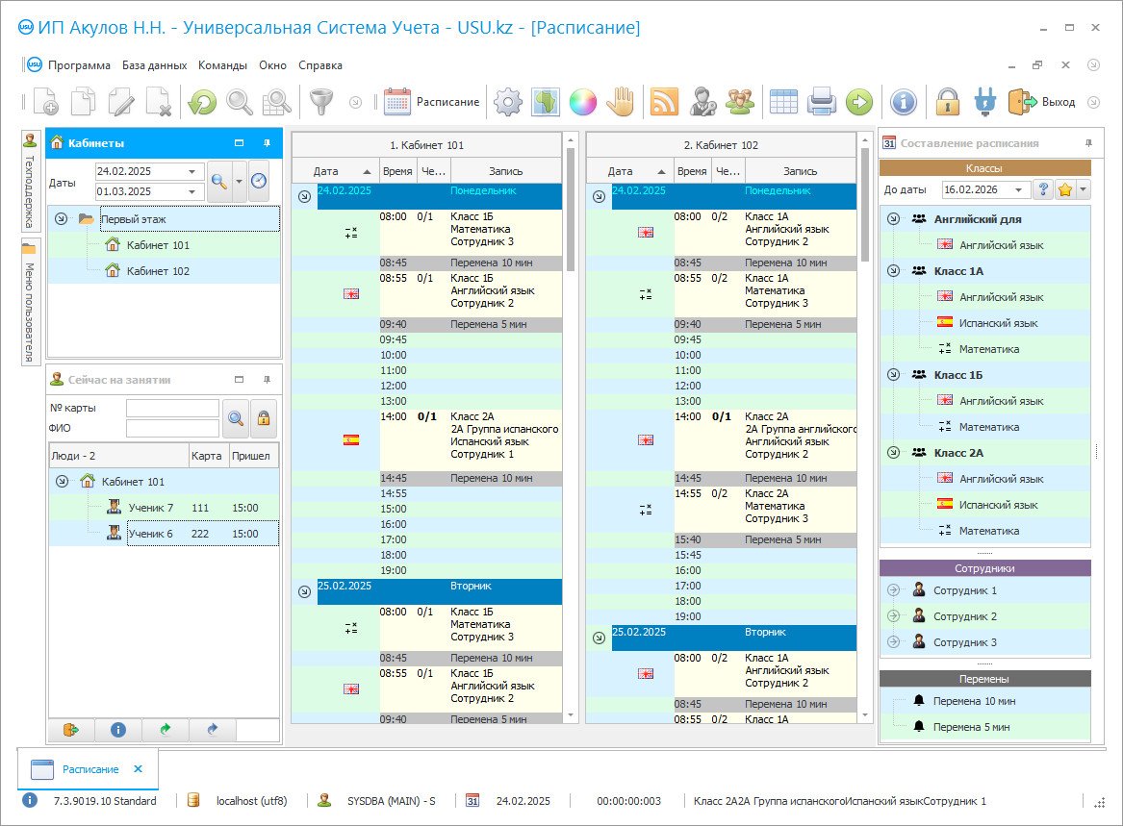This screenshot has width=1123, height=826.
Task: Open the База данных menu
Action: tap(154, 65)
